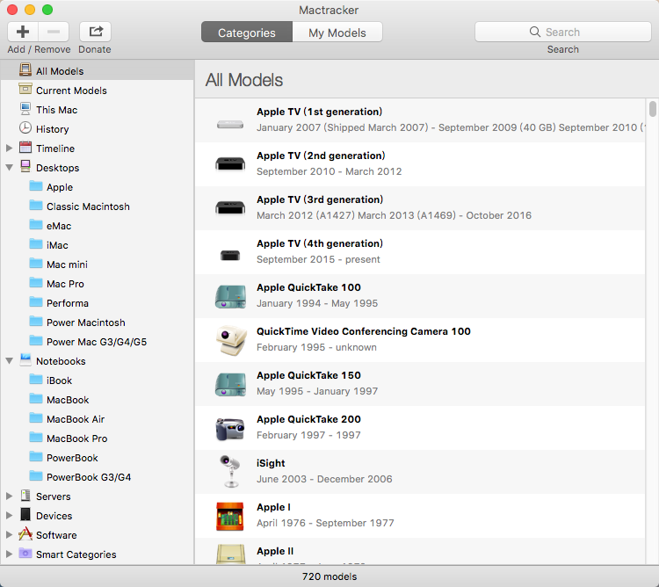Select the PowerBook folder row

coord(98,458)
